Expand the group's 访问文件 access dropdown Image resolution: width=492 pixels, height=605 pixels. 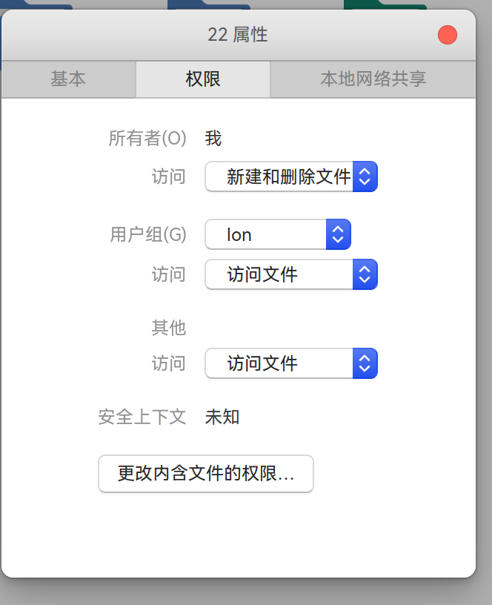point(291,274)
